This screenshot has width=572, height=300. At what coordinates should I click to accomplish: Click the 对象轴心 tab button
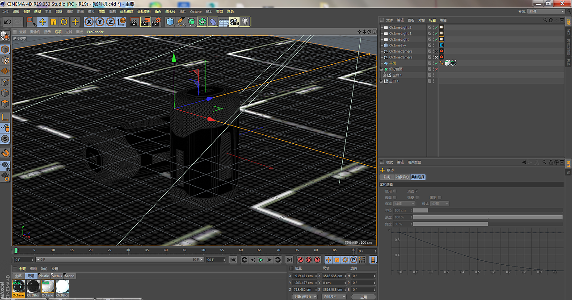(401, 177)
